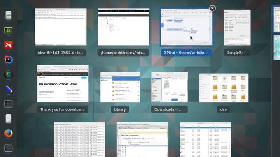Open the globe web browser dash icon

8,75
